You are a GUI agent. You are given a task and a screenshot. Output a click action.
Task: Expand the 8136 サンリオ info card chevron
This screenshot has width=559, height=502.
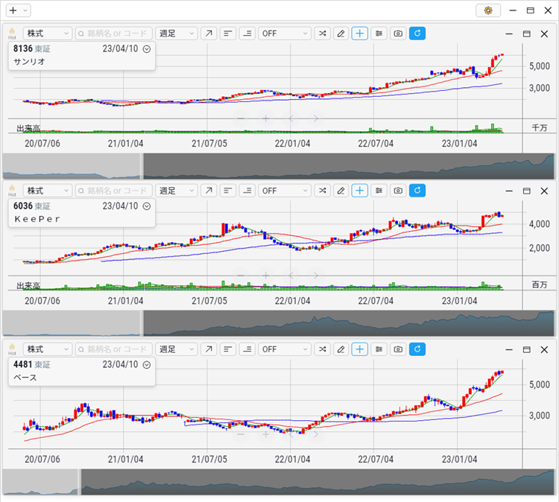[147, 49]
